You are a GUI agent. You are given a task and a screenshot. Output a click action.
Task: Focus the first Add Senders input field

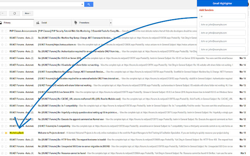[x=222, y=16]
